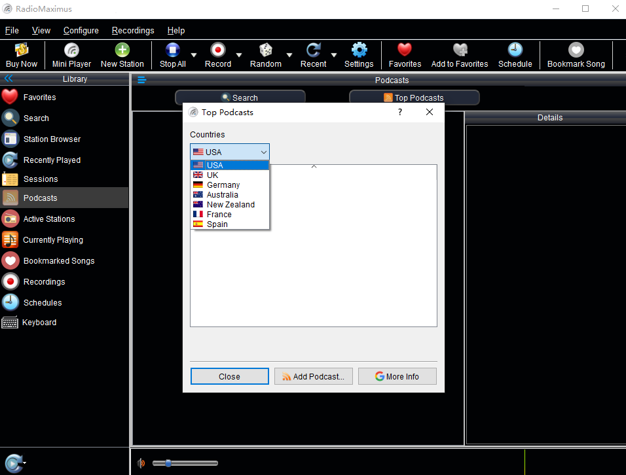Image resolution: width=626 pixels, height=475 pixels.
Task: Expand the Stop All dropdown arrow
Action: [194, 55]
